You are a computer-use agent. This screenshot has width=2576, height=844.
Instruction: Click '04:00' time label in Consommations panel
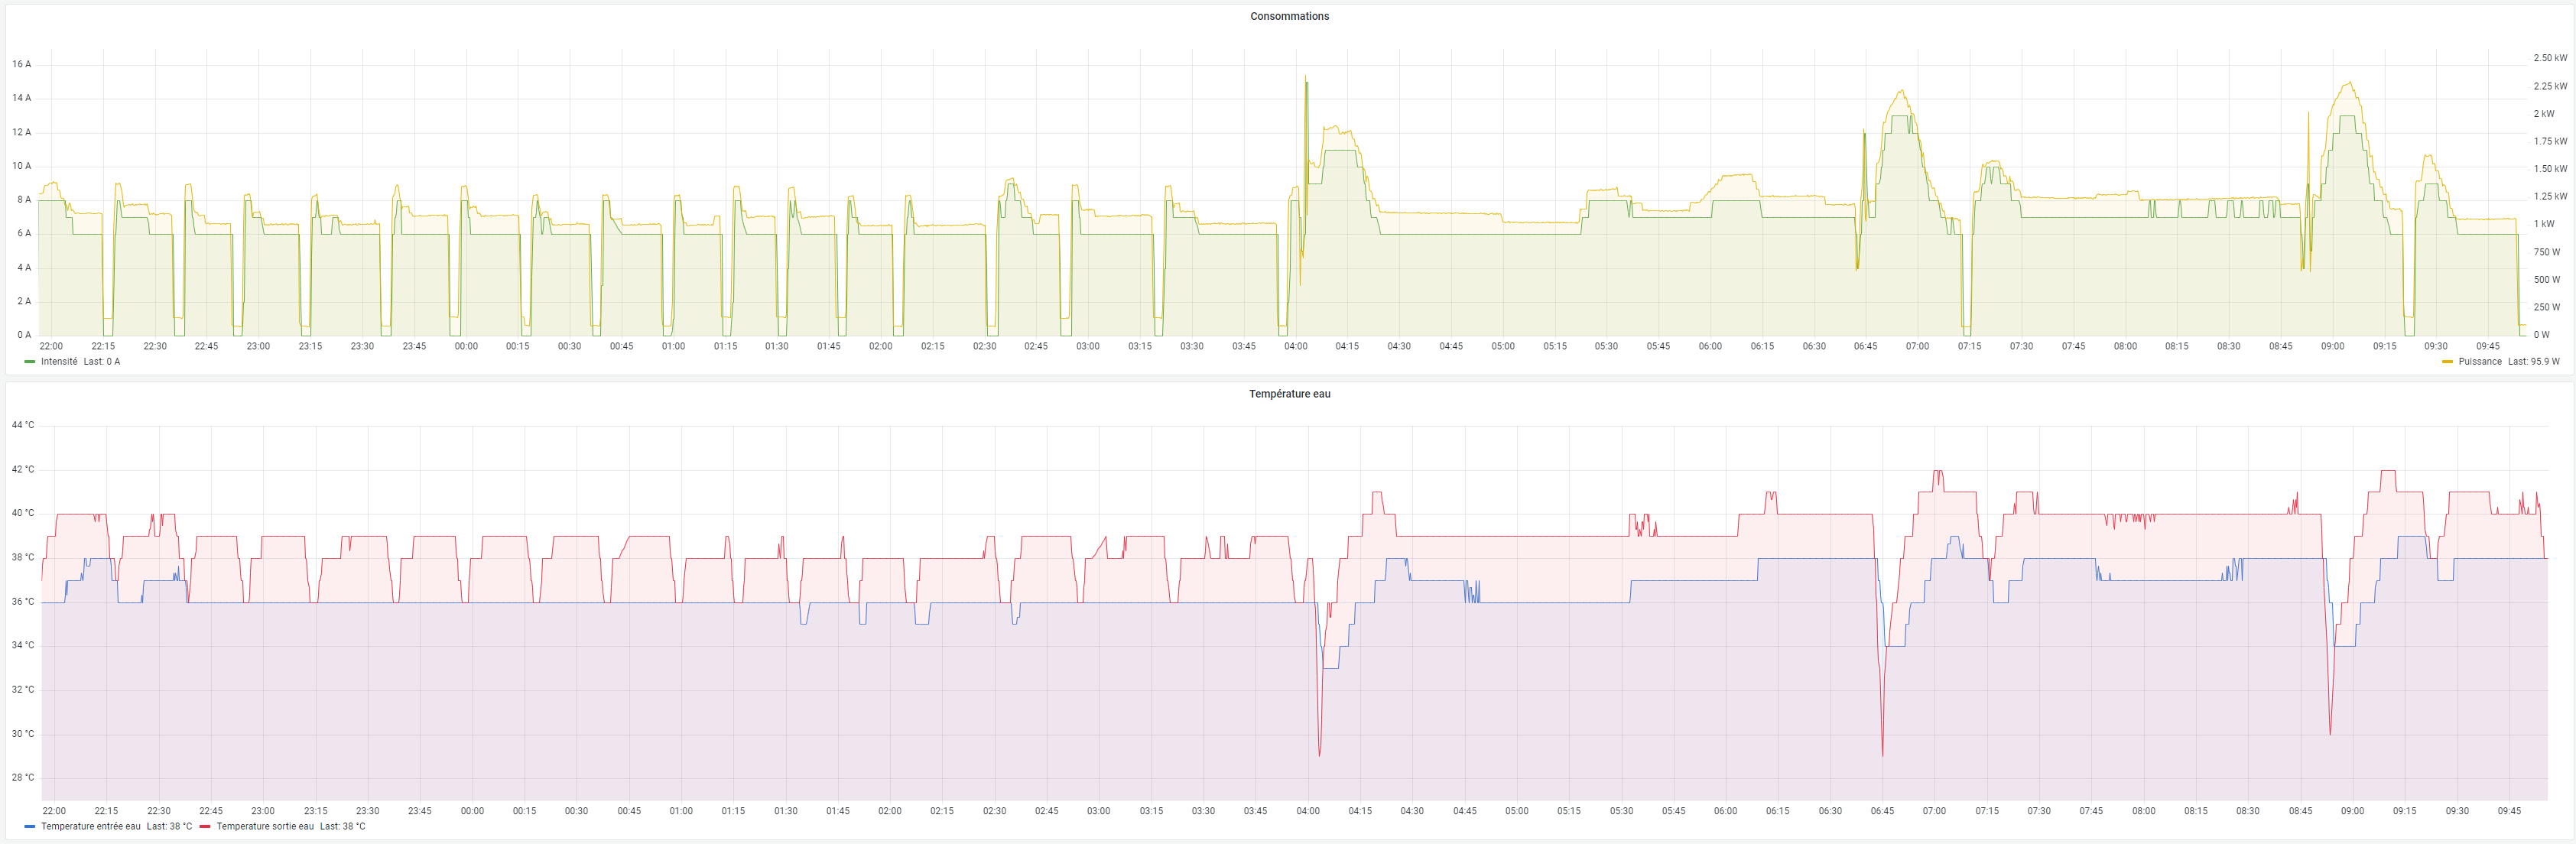click(1295, 347)
